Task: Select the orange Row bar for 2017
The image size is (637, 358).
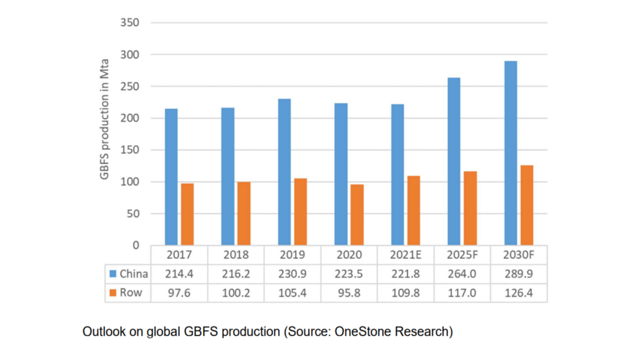Action: 187,214
